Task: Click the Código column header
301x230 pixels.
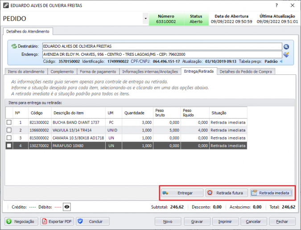Action: (40, 113)
